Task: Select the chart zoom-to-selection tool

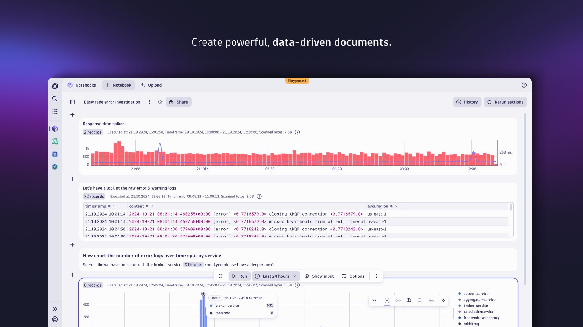Action: [387, 301]
